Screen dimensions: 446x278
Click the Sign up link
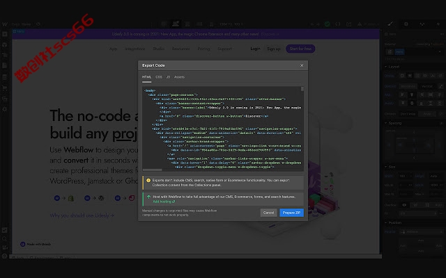click(274, 49)
